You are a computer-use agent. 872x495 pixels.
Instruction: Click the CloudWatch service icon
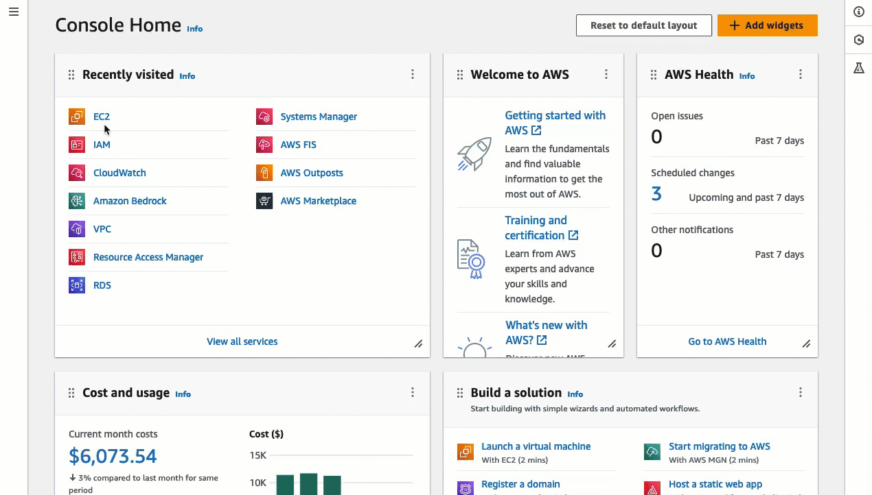[76, 172]
